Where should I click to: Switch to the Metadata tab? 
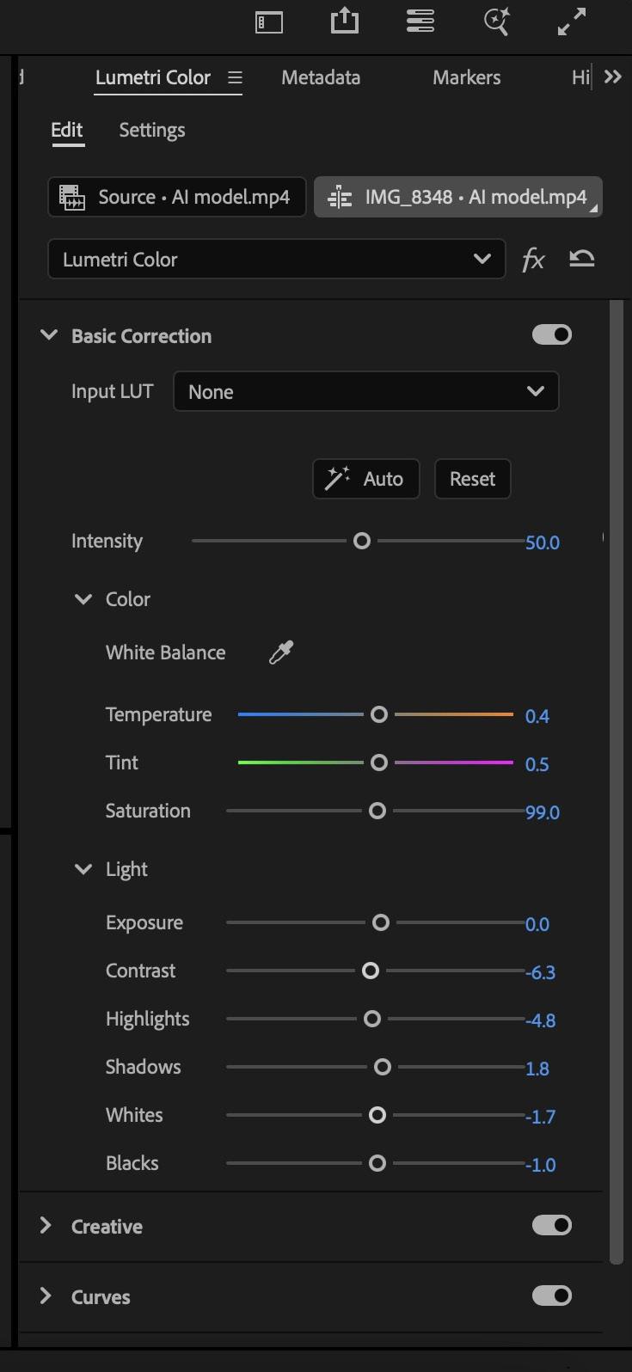coord(321,77)
